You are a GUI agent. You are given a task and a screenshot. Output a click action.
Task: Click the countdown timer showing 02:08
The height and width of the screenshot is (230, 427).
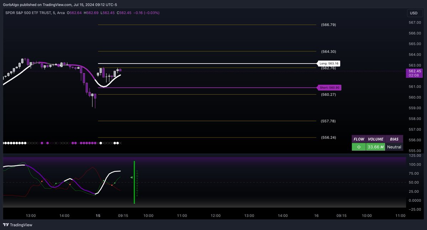point(414,75)
